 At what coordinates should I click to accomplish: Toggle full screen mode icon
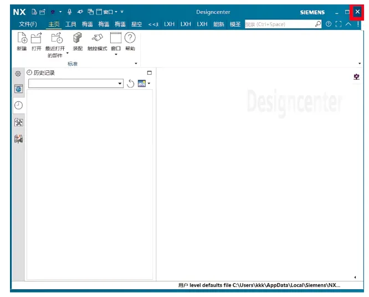tap(339, 24)
